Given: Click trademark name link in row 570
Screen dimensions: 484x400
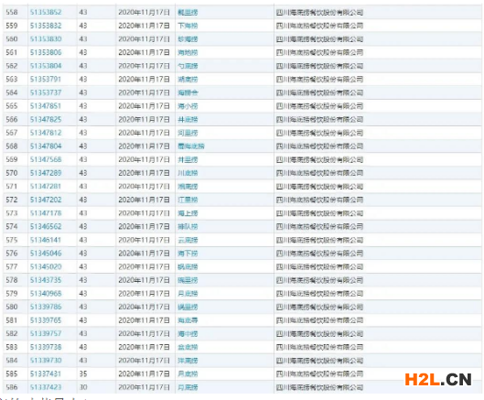Looking at the screenshot, I should (x=188, y=173).
